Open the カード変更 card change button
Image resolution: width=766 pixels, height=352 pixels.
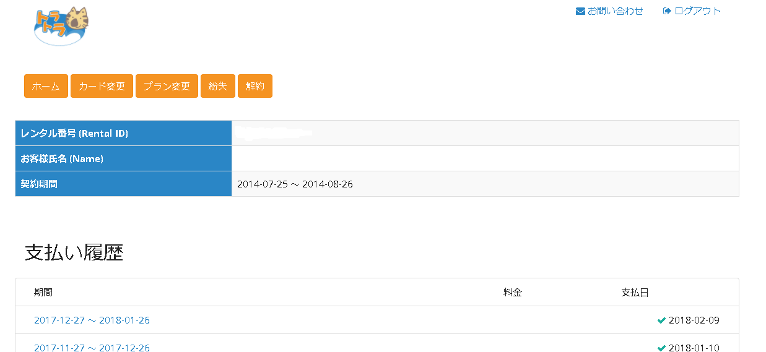(x=102, y=86)
